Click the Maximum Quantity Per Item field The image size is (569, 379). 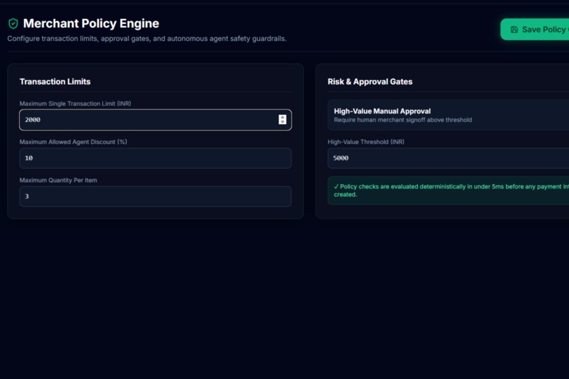click(x=155, y=197)
